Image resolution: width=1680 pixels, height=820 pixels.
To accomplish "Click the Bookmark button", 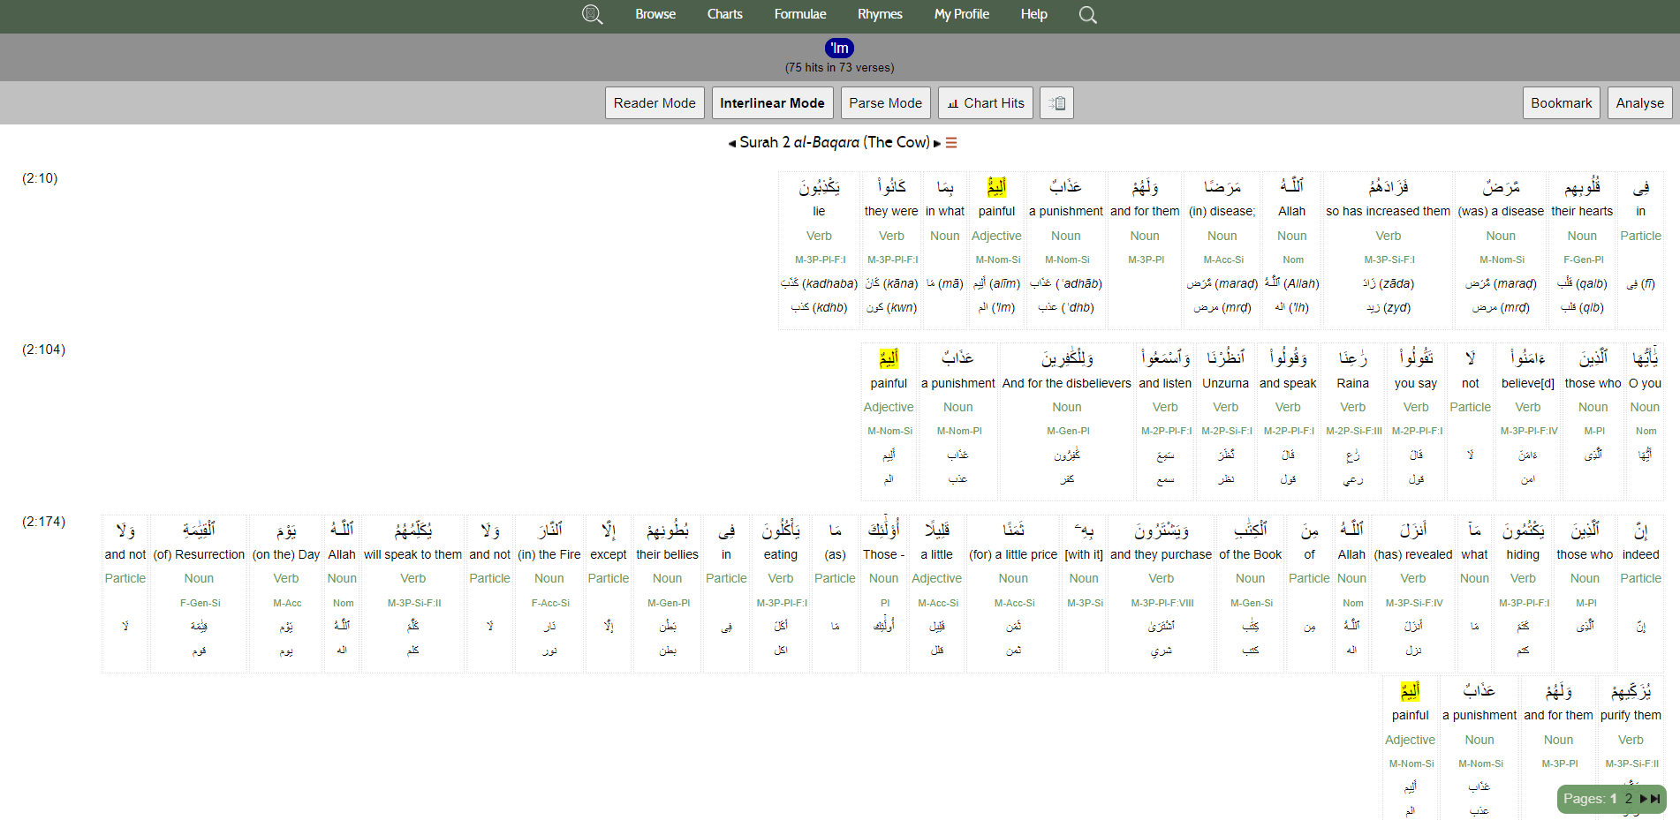I will (x=1561, y=102).
